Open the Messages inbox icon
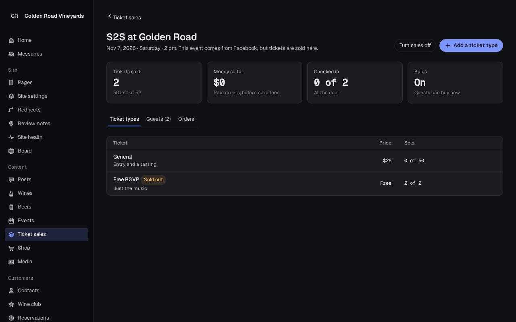 click(11, 54)
